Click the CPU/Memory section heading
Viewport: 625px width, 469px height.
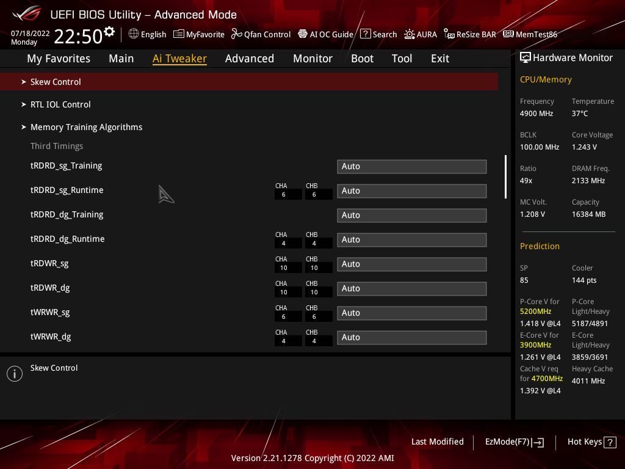coord(546,80)
